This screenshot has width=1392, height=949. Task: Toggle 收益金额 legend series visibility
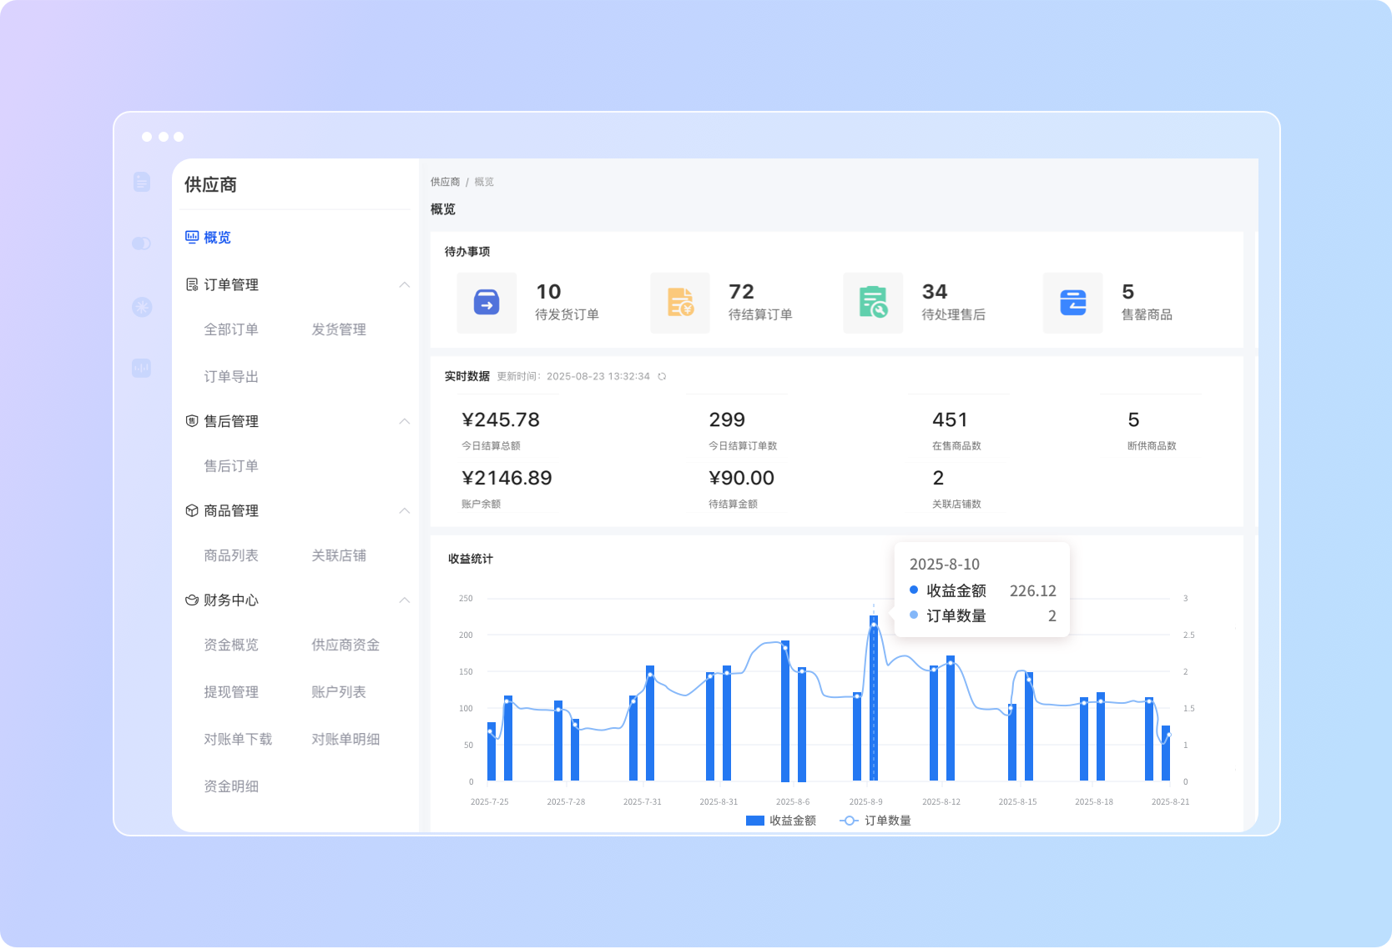pyautogui.click(x=780, y=821)
